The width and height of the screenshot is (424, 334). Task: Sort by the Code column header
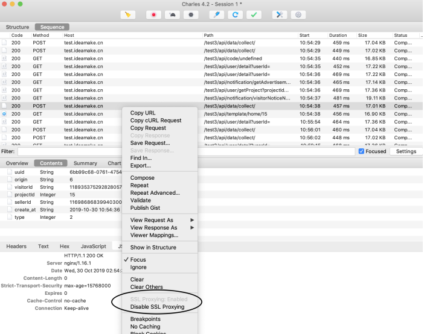pyautogui.click(x=17, y=36)
